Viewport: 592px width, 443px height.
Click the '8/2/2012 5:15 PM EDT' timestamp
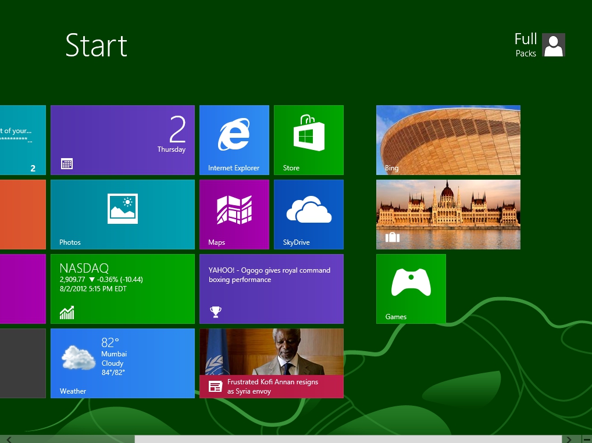[93, 289]
